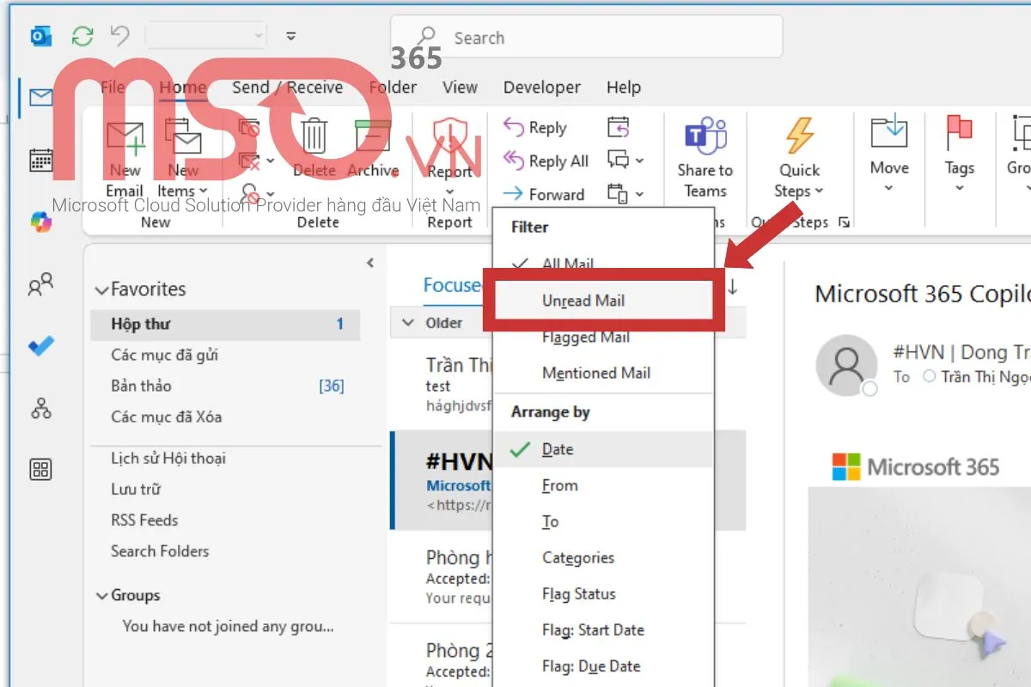Click Reply All in the ribbon
The width and height of the screenshot is (1031, 687).
pyautogui.click(x=546, y=161)
